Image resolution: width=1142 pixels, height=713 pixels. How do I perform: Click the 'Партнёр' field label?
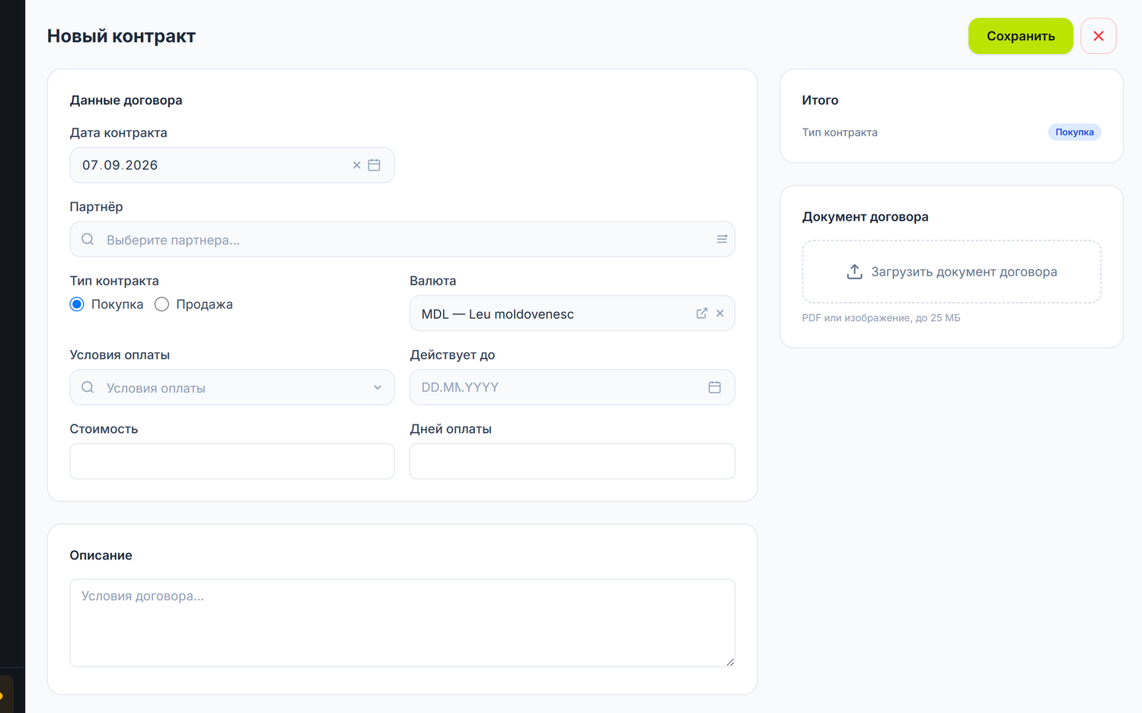point(96,207)
